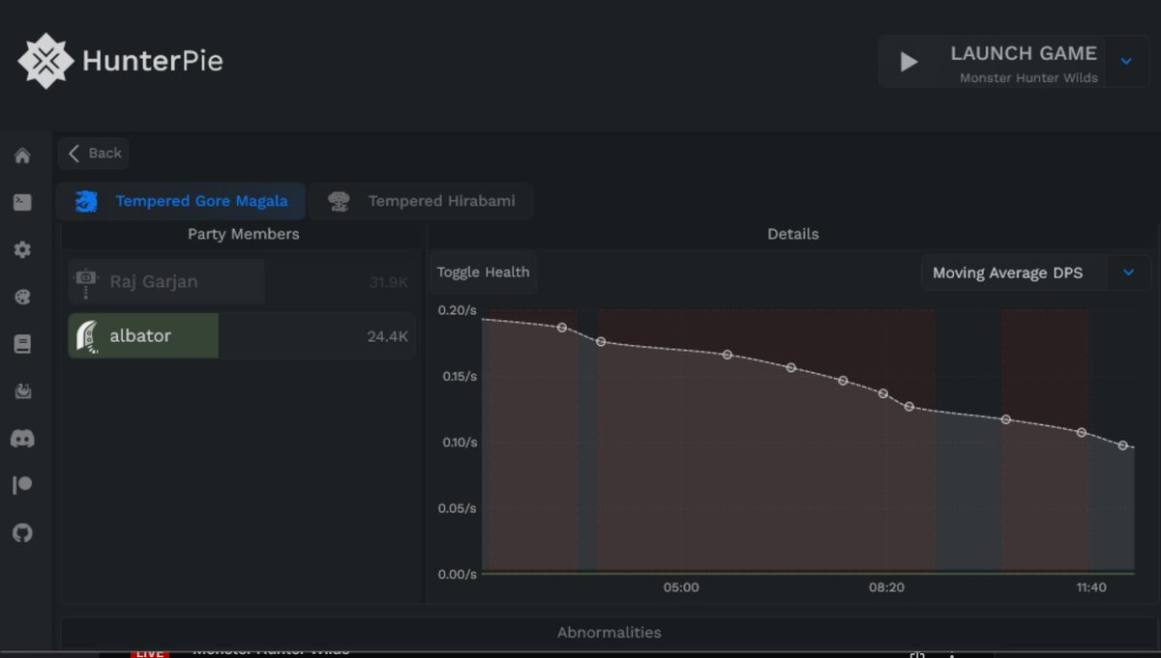Click the first data point on the DPS graph
Image resolution: width=1161 pixels, height=658 pixels.
click(562, 328)
